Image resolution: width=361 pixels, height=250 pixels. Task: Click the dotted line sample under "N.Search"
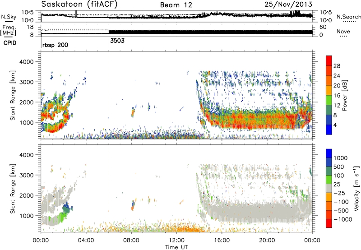[x=349, y=22]
